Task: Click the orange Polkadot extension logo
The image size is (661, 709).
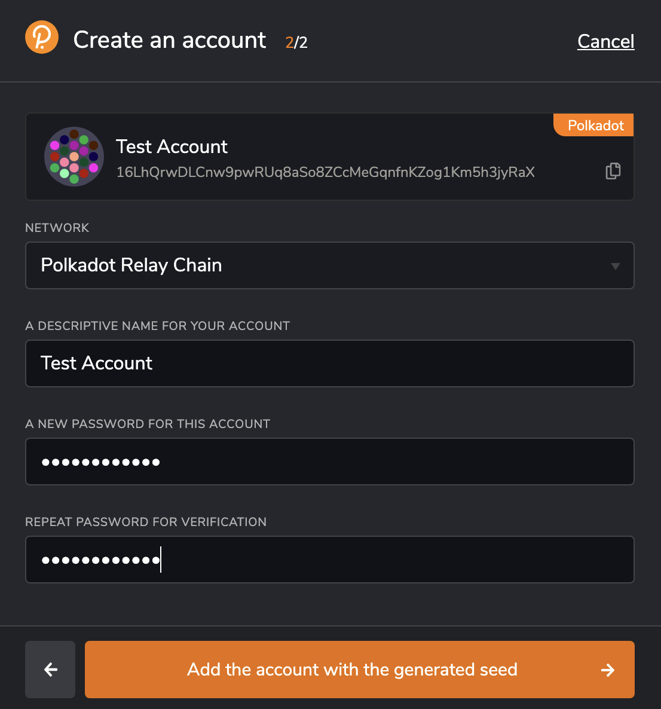Action: coord(42,37)
